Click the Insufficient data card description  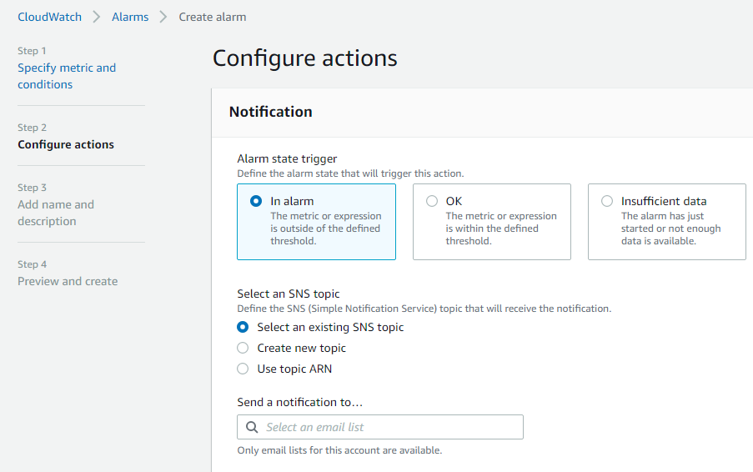[x=670, y=228]
